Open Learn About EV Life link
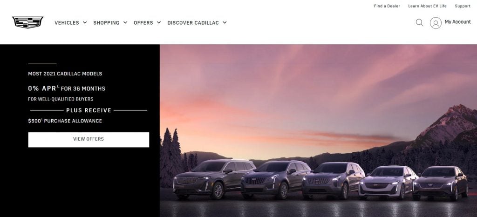This screenshot has height=217, width=477. [428, 6]
